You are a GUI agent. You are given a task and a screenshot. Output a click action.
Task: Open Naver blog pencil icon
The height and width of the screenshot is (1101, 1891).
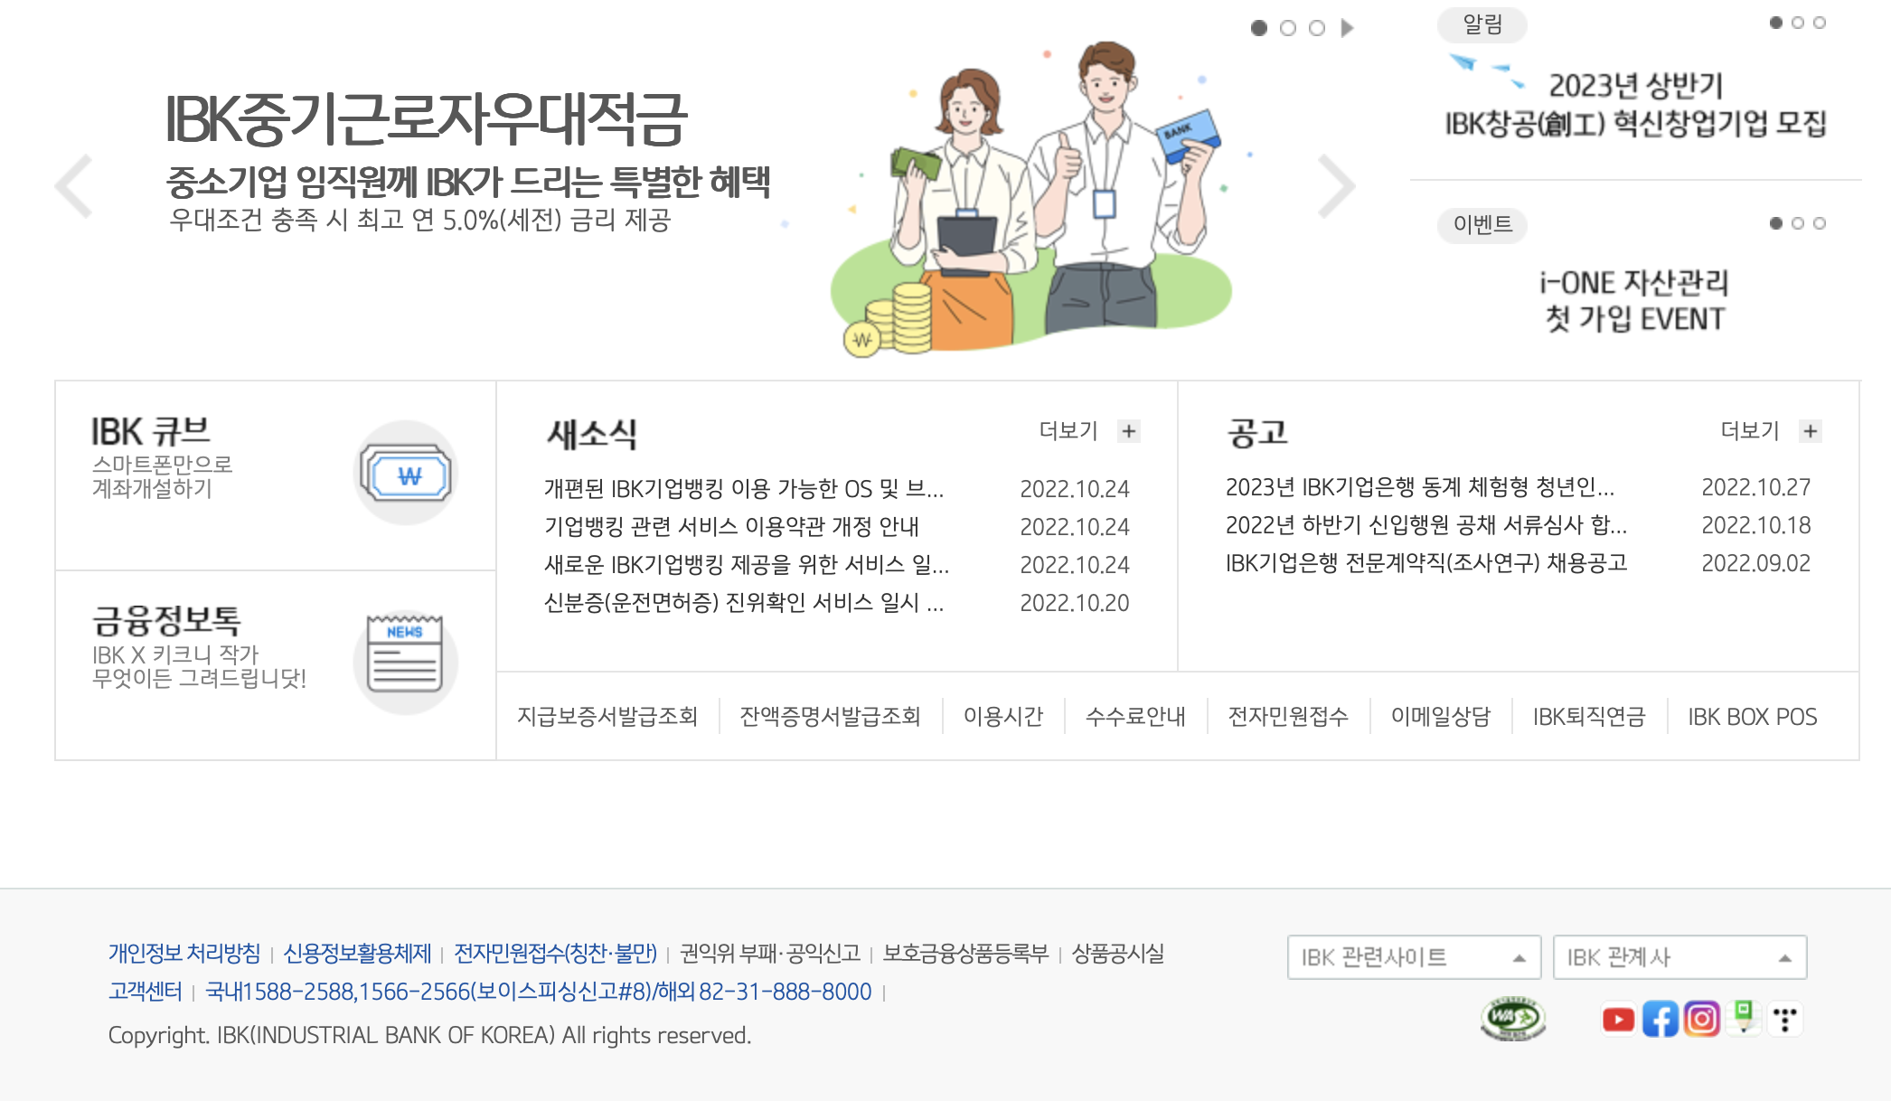pyautogui.click(x=1744, y=1018)
